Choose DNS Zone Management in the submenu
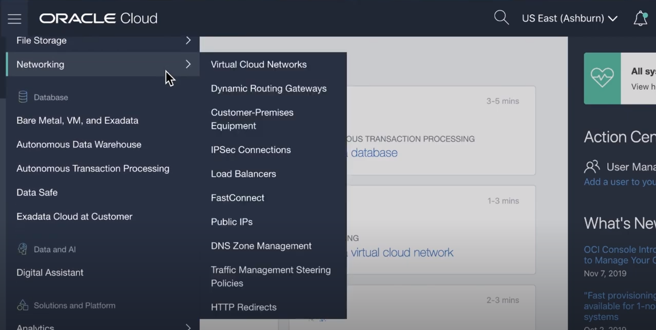The height and width of the screenshot is (330, 656). (x=261, y=246)
